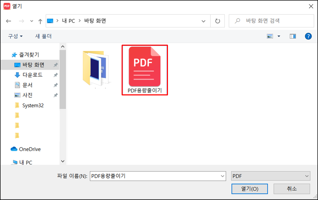Toggle the preview pane icon

click(x=292, y=36)
